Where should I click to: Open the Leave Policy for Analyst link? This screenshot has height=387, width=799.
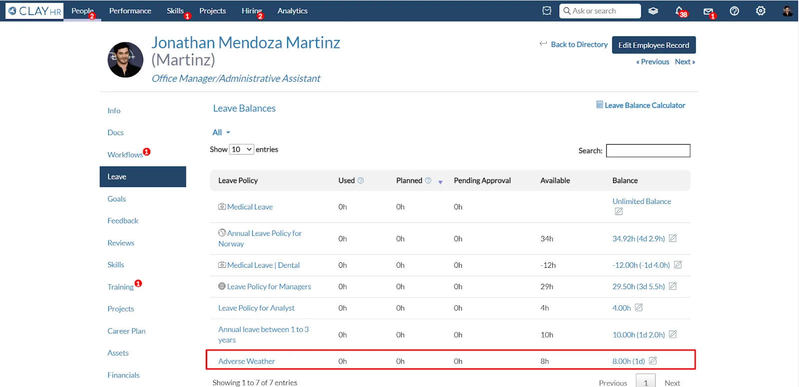(256, 308)
